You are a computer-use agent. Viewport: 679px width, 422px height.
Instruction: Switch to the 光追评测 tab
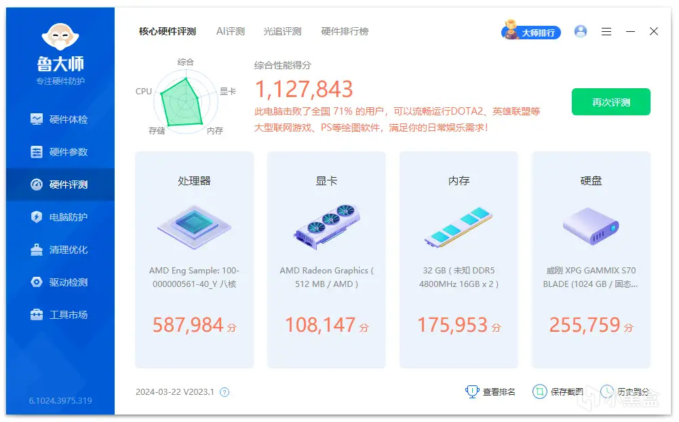click(x=282, y=31)
